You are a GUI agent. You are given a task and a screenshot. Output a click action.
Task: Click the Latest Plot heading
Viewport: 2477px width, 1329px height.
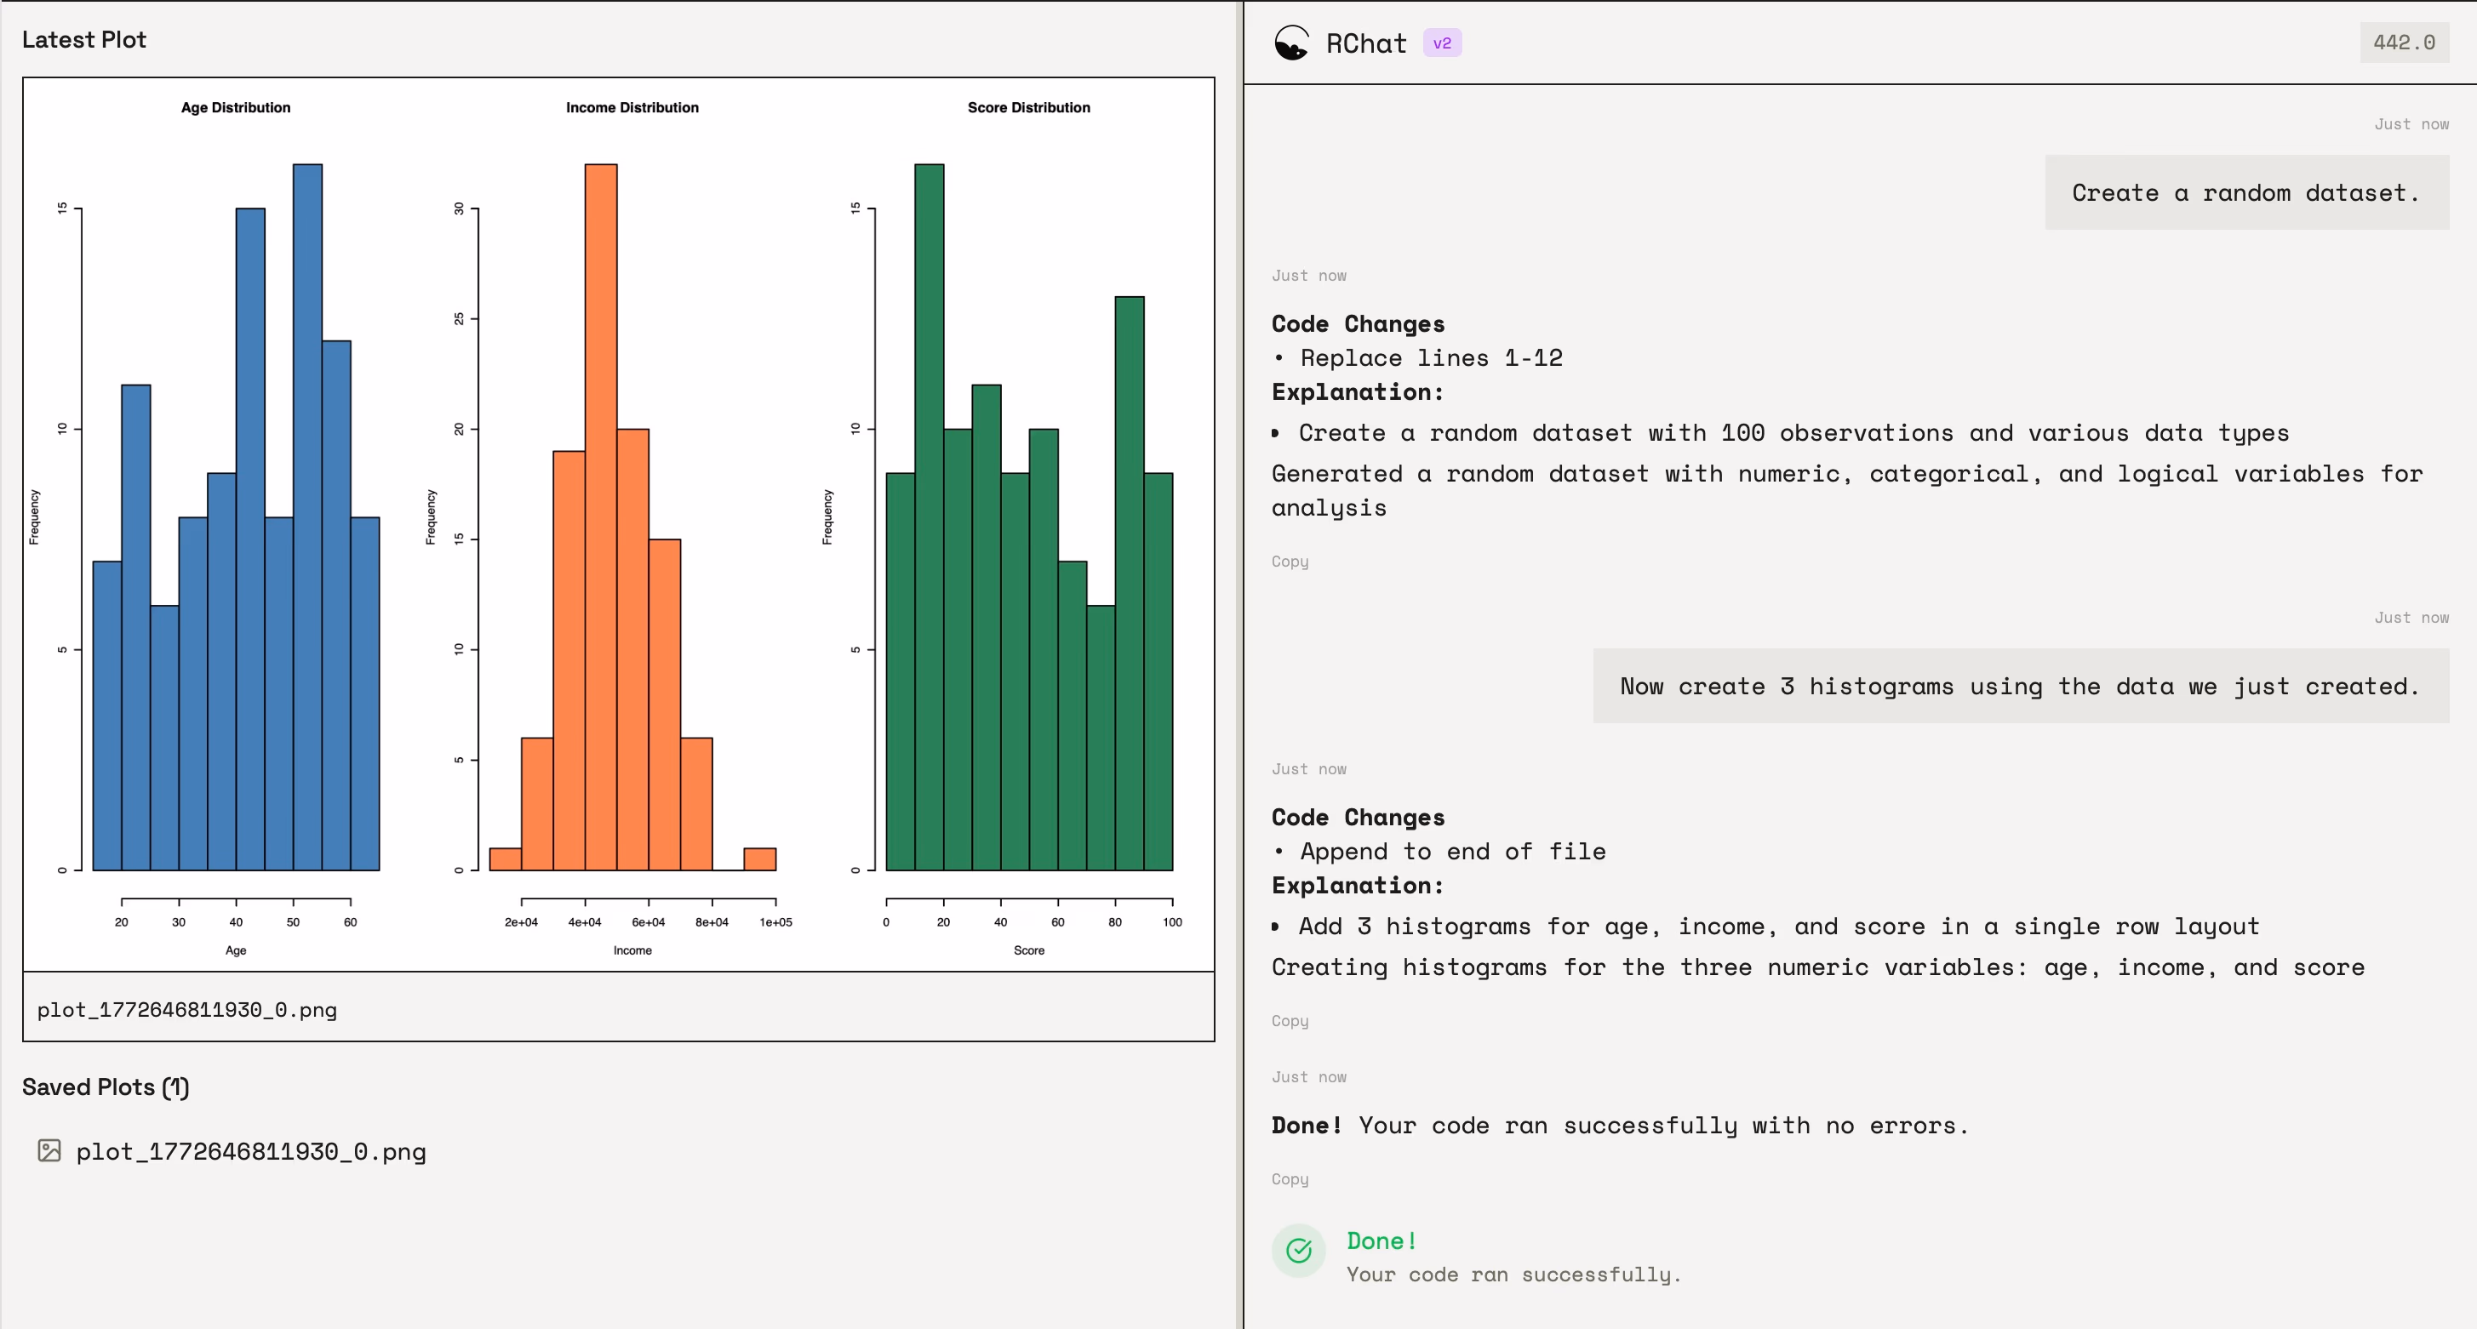[x=83, y=39]
